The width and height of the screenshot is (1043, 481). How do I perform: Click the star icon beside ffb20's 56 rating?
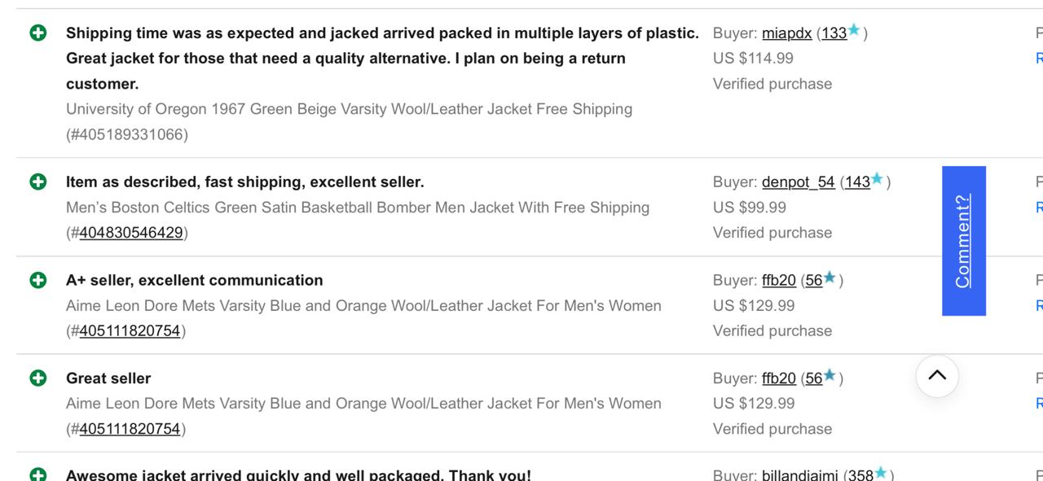click(x=830, y=278)
